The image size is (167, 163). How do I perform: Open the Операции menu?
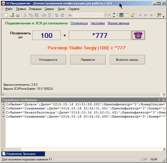click(x=35, y=9)
